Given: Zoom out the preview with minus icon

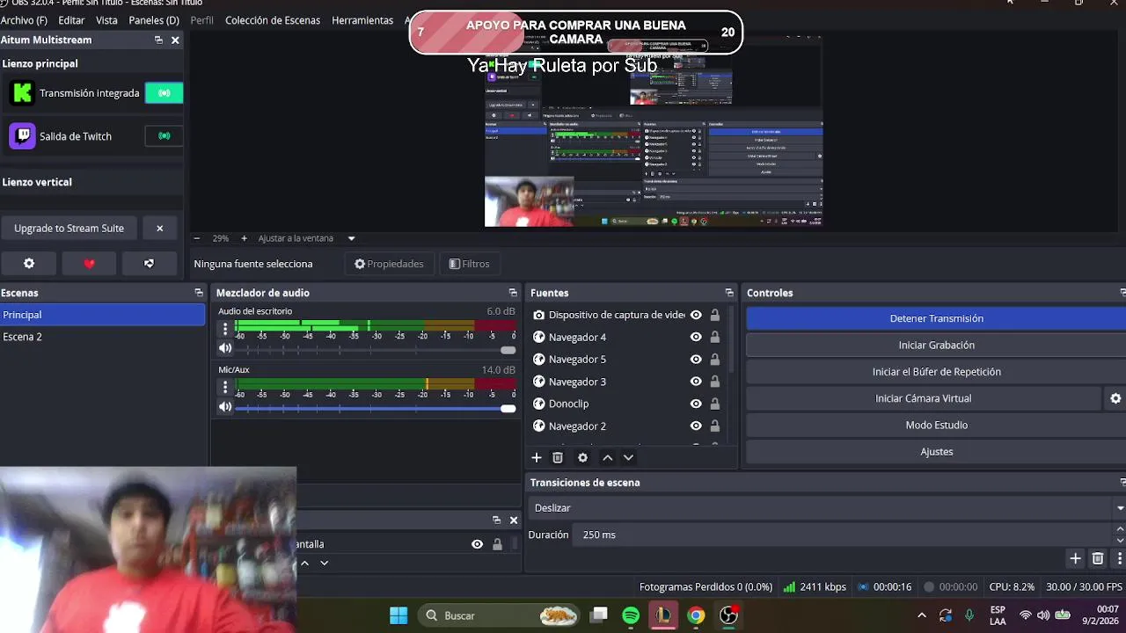Looking at the screenshot, I should click(197, 238).
